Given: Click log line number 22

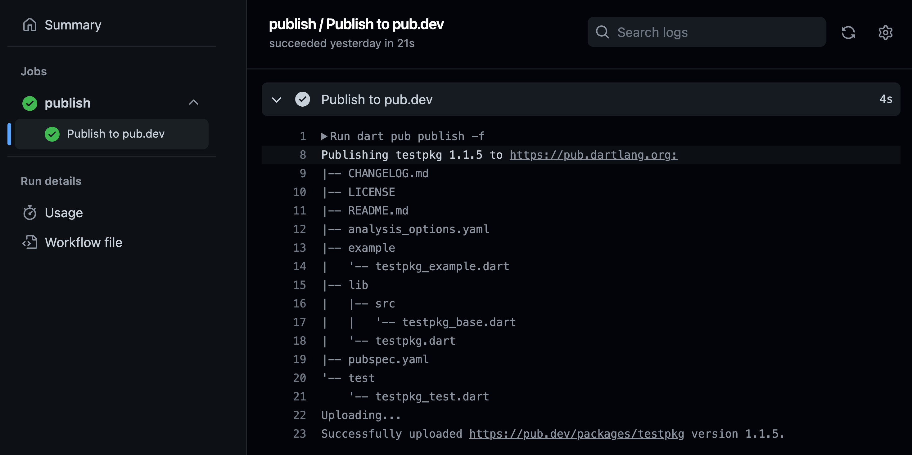Looking at the screenshot, I should [300, 415].
